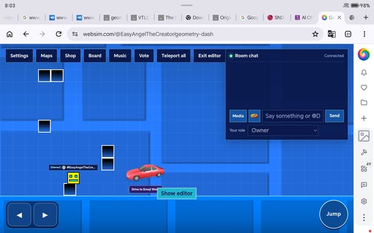Tap the round Jump button
This screenshot has height=233, width=374.
click(x=333, y=214)
